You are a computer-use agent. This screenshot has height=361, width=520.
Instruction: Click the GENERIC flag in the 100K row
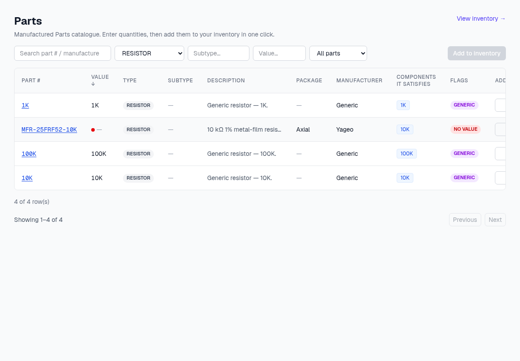(x=464, y=153)
